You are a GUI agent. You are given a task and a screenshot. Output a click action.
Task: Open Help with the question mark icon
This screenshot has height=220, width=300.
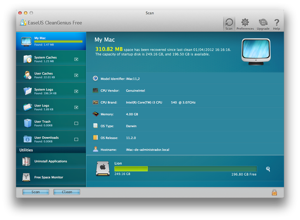tap(277, 22)
